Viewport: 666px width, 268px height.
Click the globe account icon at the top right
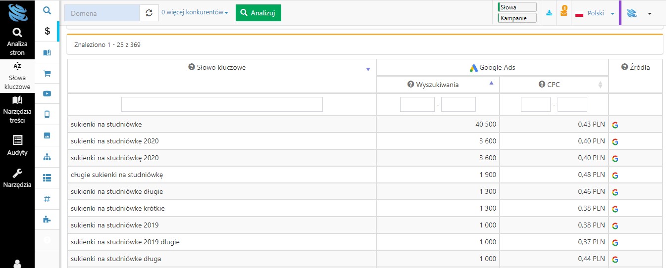[x=632, y=13]
